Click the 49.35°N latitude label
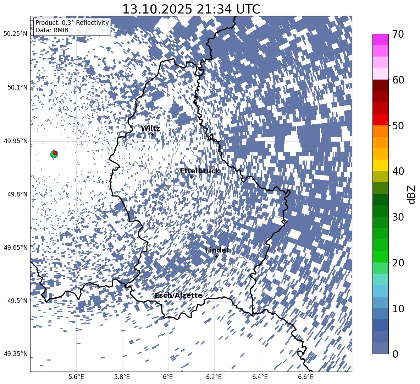The width and height of the screenshot is (420, 384). (x=16, y=354)
